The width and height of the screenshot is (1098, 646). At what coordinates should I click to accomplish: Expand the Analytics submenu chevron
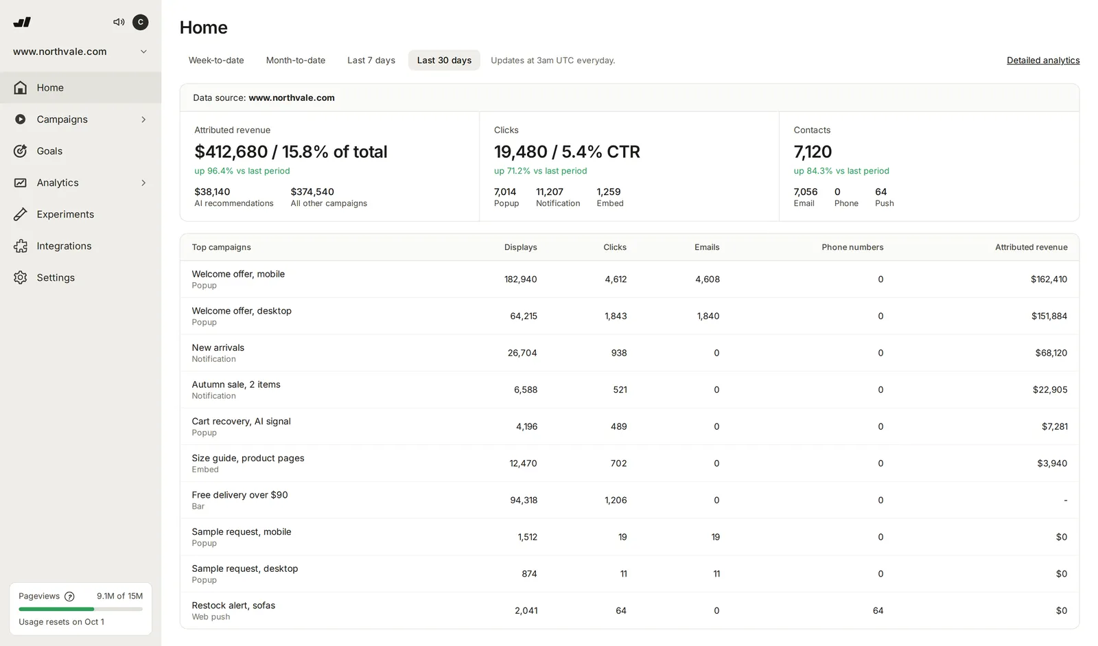pyautogui.click(x=143, y=183)
